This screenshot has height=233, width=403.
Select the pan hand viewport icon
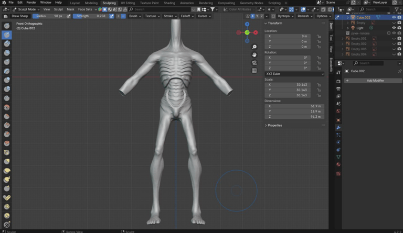pos(254,55)
